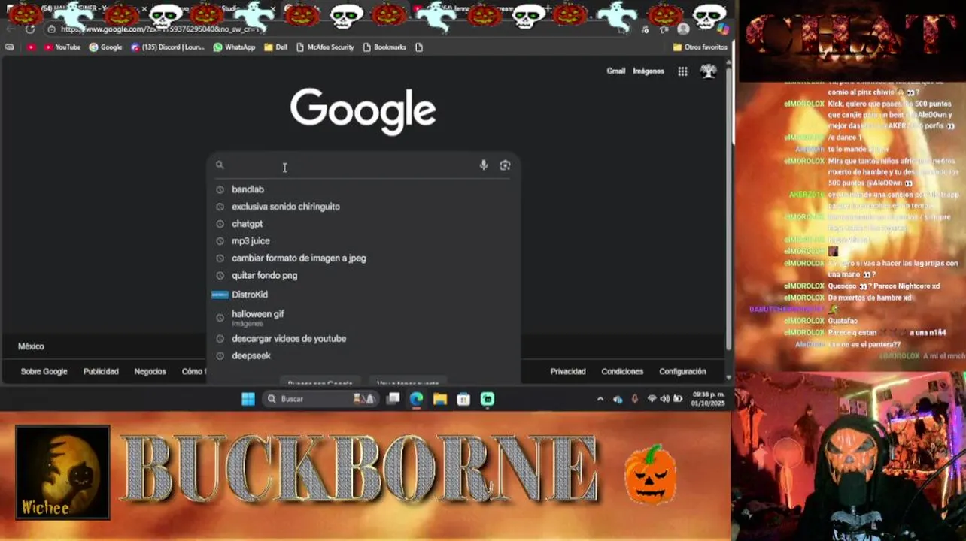Open the Google apps grid icon
This screenshot has height=541, width=966.
pyautogui.click(x=682, y=71)
